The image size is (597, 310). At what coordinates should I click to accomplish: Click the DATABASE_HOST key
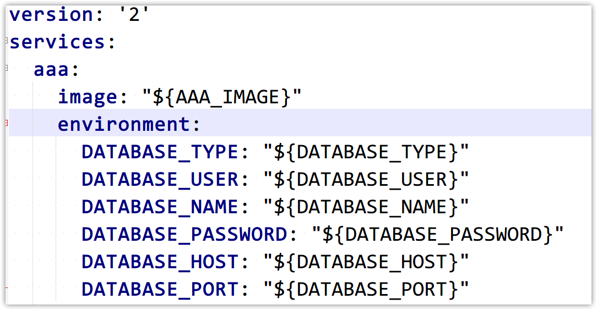[x=160, y=262]
